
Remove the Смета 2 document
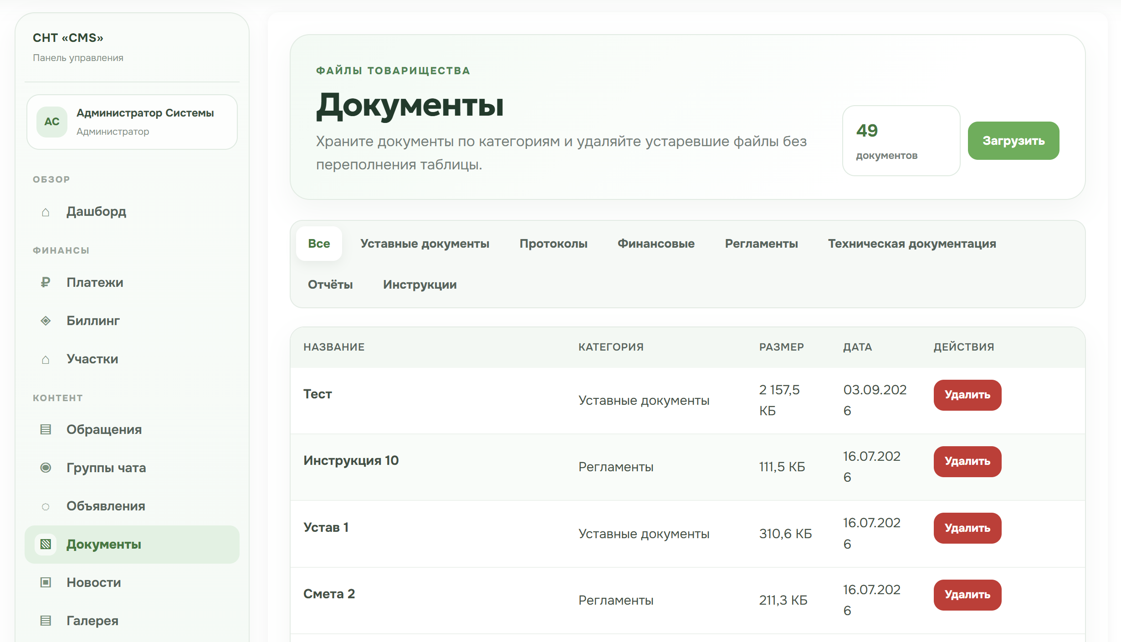pyautogui.click(x=967, y=595)
